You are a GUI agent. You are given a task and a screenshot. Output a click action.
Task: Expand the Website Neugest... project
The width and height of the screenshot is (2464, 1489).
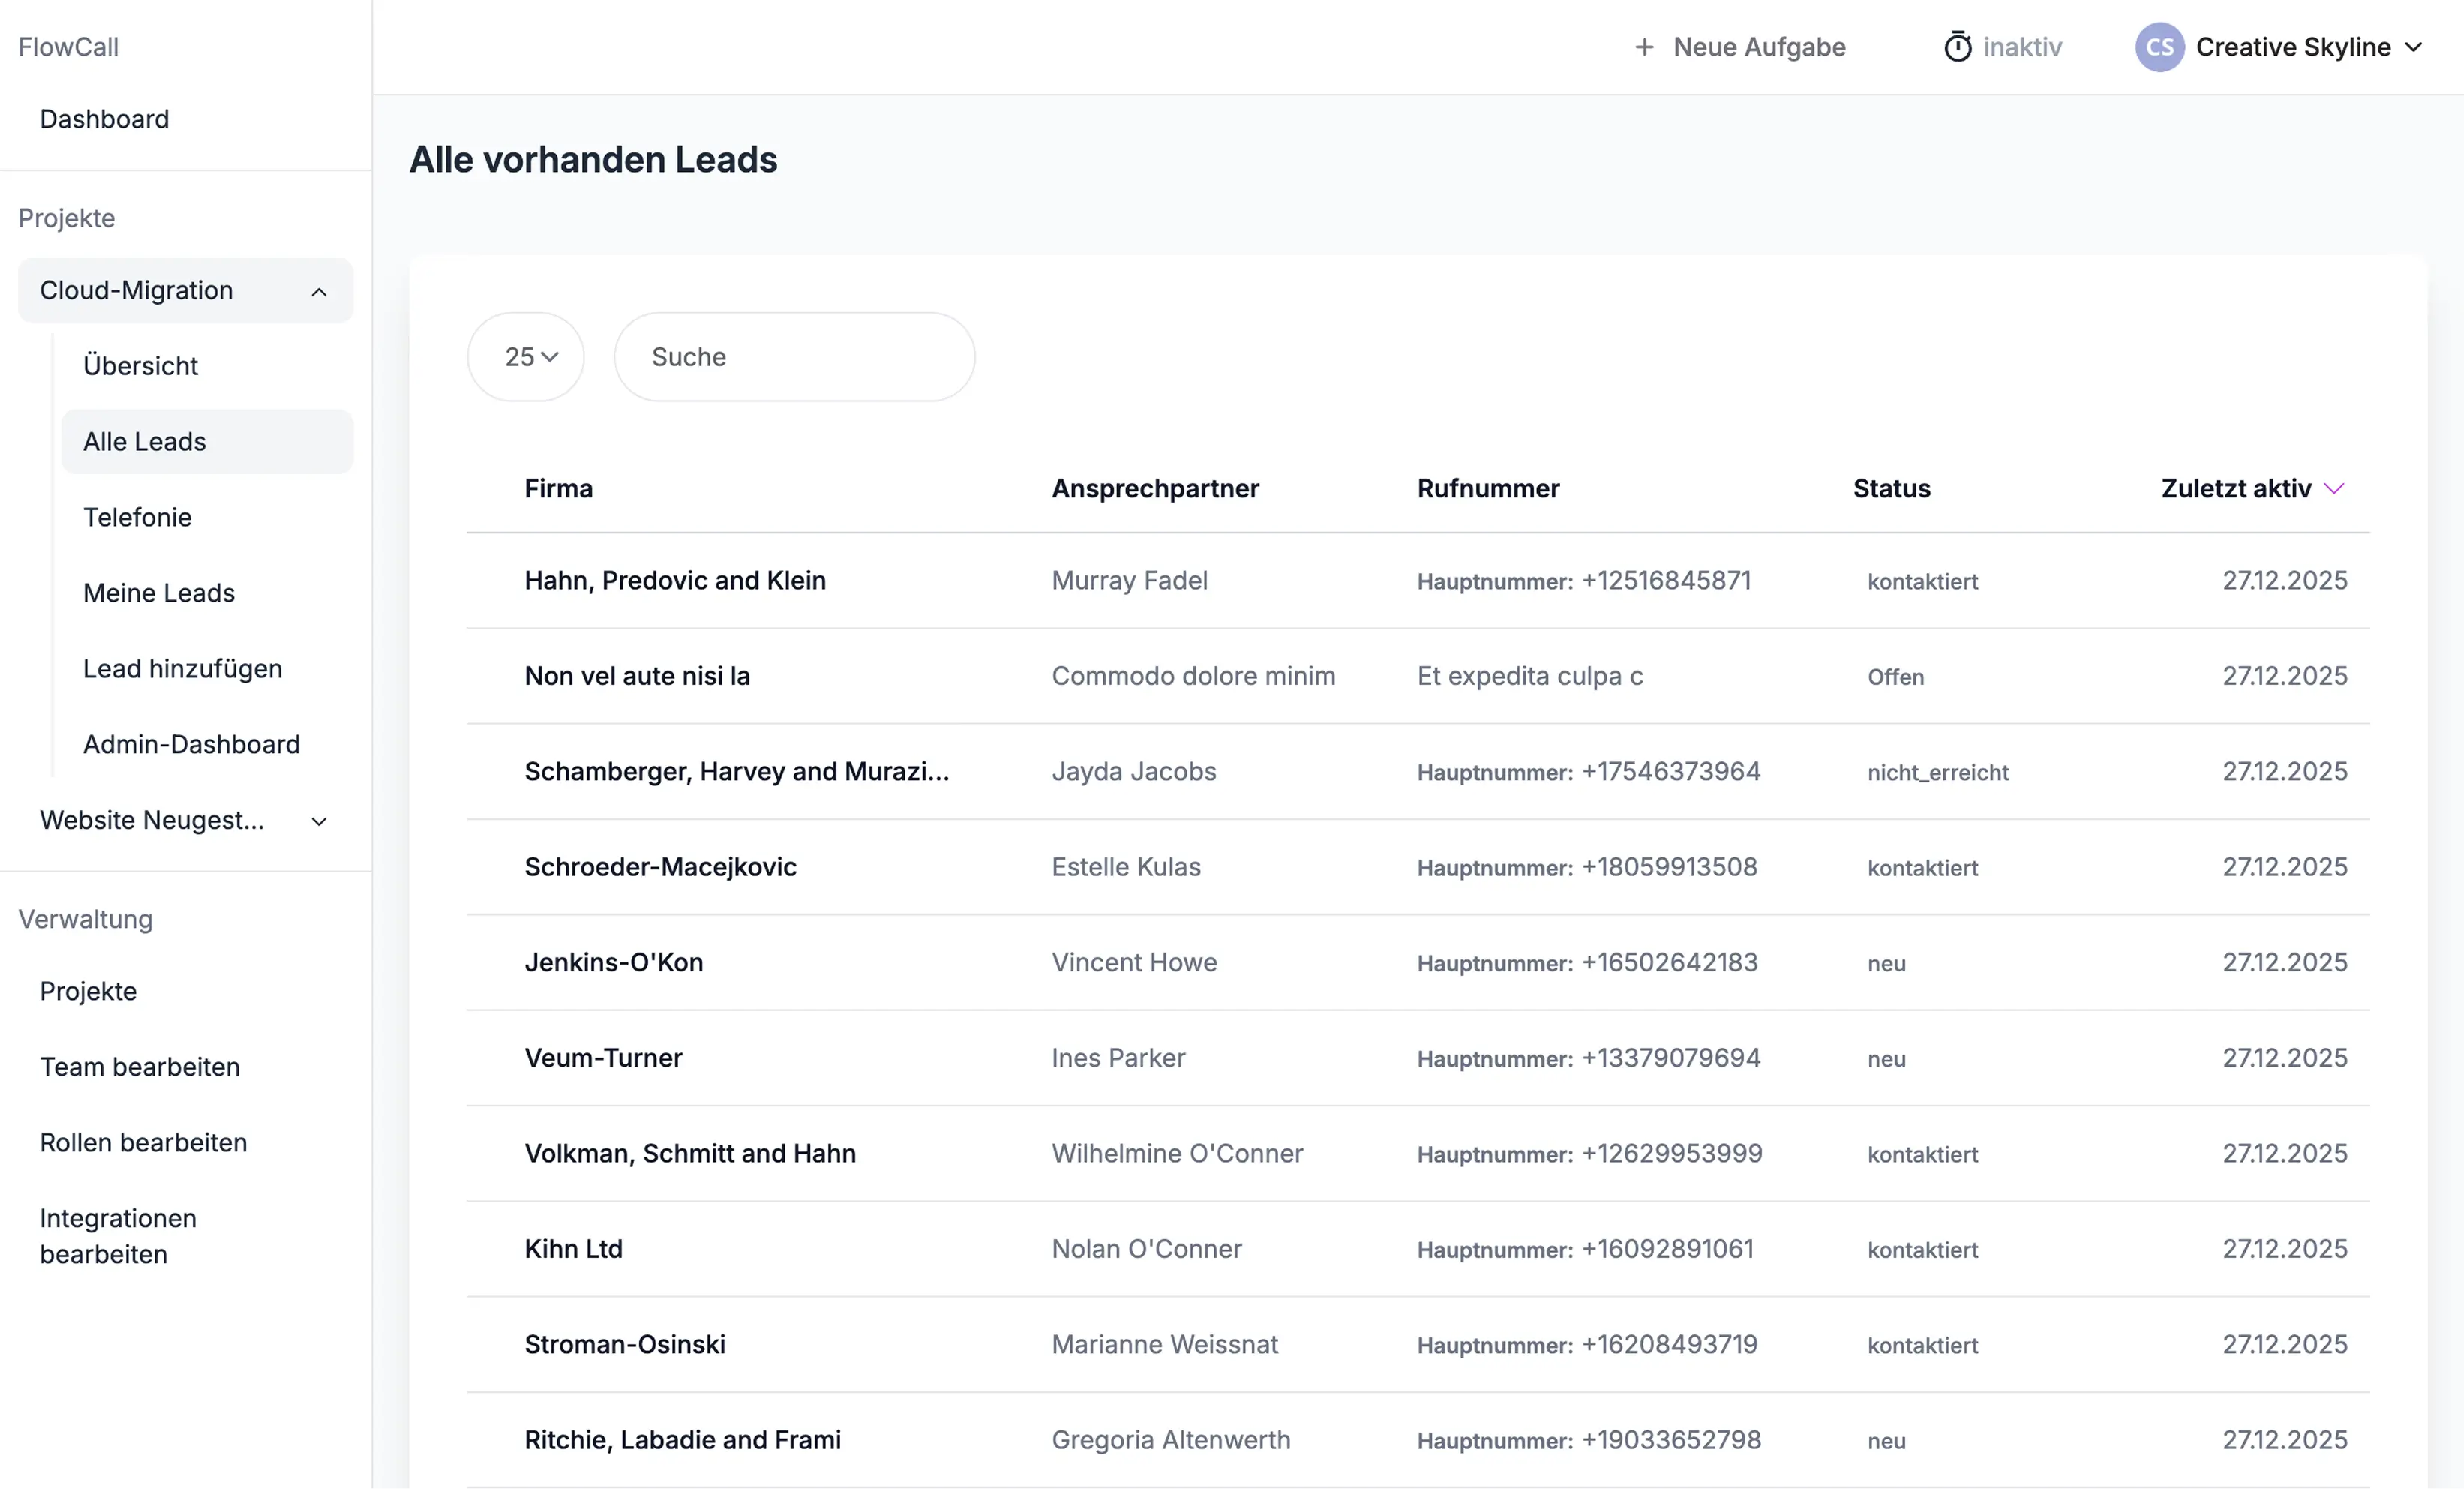click(319, 821)
